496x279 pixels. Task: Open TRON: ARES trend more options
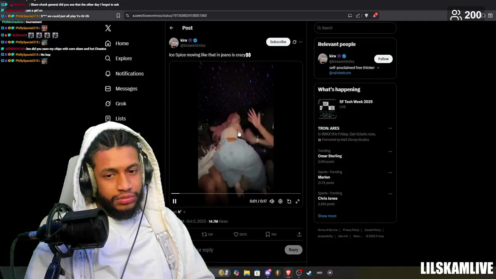390,128
